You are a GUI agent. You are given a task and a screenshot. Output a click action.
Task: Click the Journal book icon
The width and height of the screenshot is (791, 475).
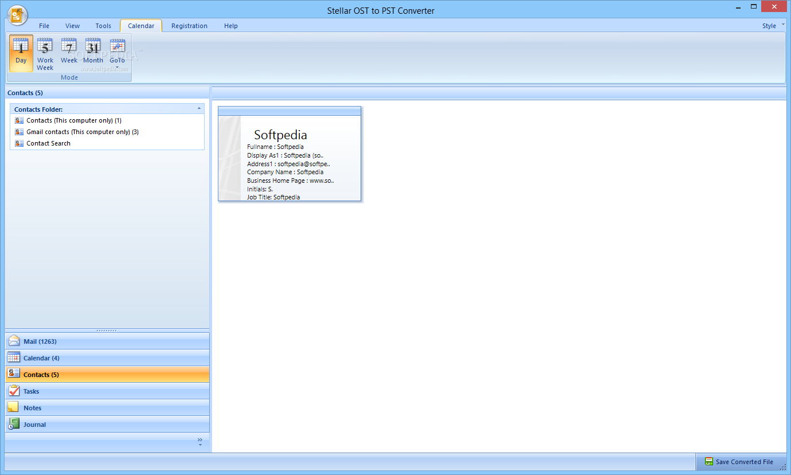[14, 424]
